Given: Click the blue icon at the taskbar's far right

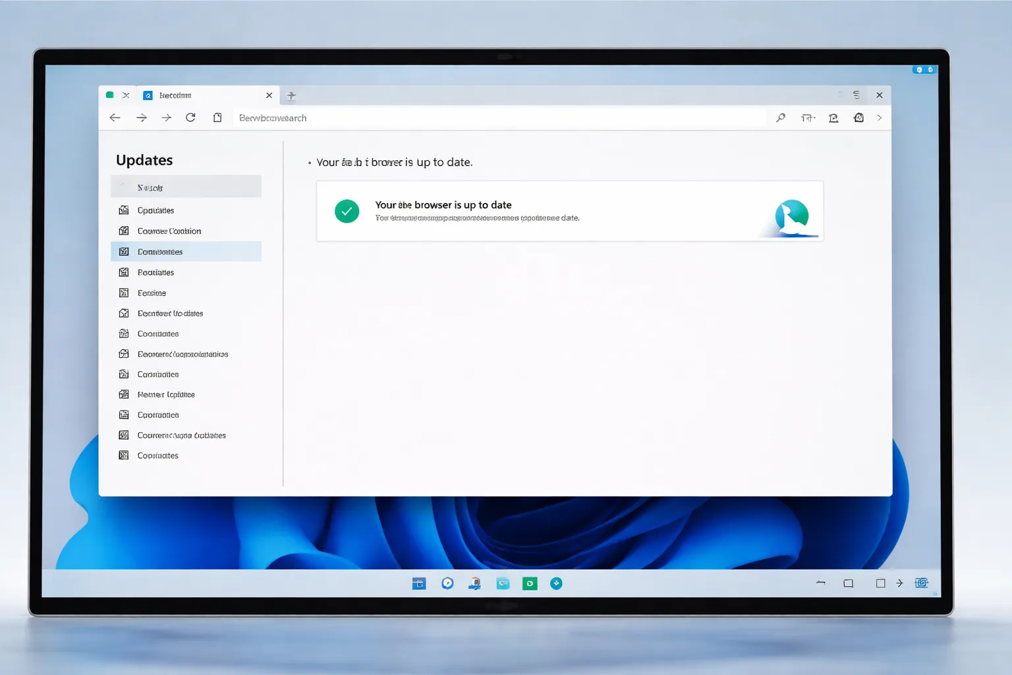Looking at the screenshot, I should 922,583.
